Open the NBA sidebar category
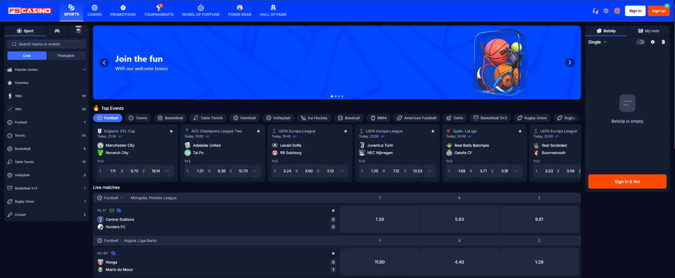This screenshot has height=278, width=675. [46, 96]
